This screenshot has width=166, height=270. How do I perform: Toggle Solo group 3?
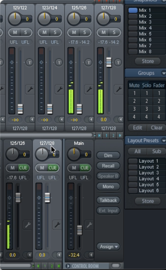click(146, 109)
